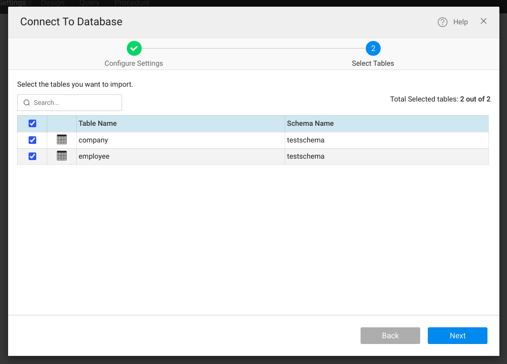Click the Configure Settings step label

[x=134, y=63]
